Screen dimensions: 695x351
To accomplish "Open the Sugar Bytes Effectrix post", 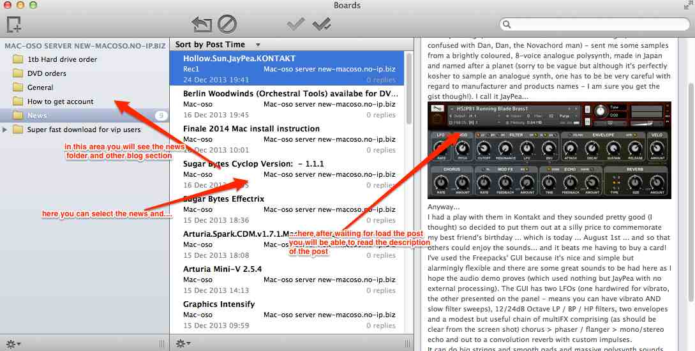I will pos(287,209).
